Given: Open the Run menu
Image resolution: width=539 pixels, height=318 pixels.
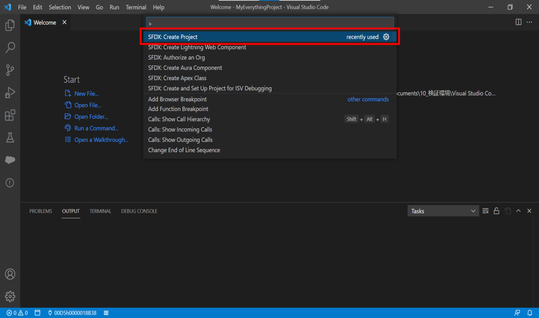Looking at the screenshot, I should pyautogui.click(x=114, y=7).
